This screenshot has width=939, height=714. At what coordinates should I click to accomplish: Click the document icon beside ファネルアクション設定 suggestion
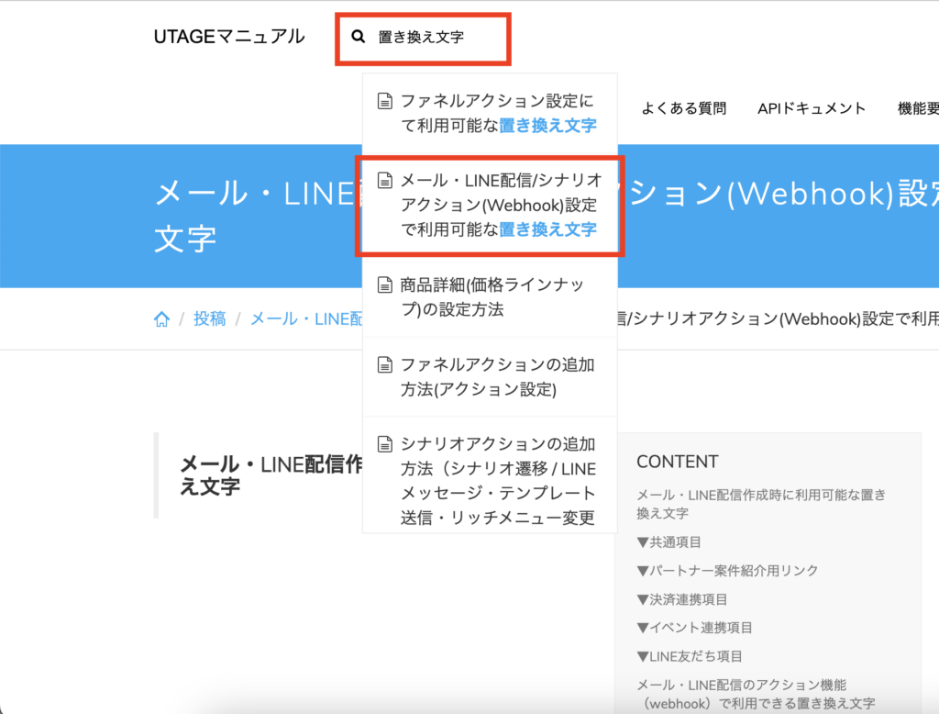tap(384, 101)
